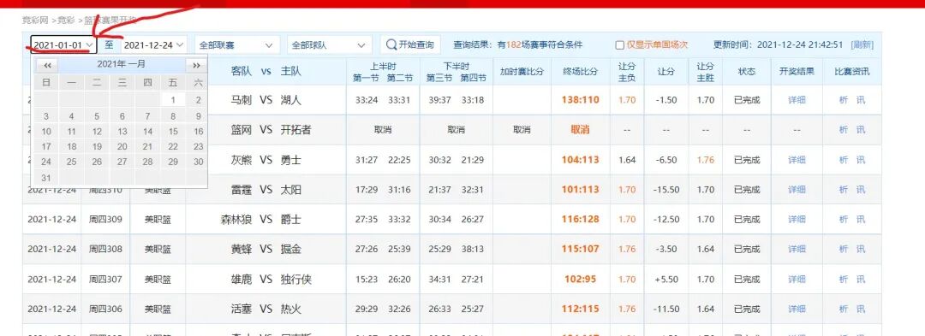925x336 pixels.
Task: Click final score 101:113
Action: [x=581, y=190]
